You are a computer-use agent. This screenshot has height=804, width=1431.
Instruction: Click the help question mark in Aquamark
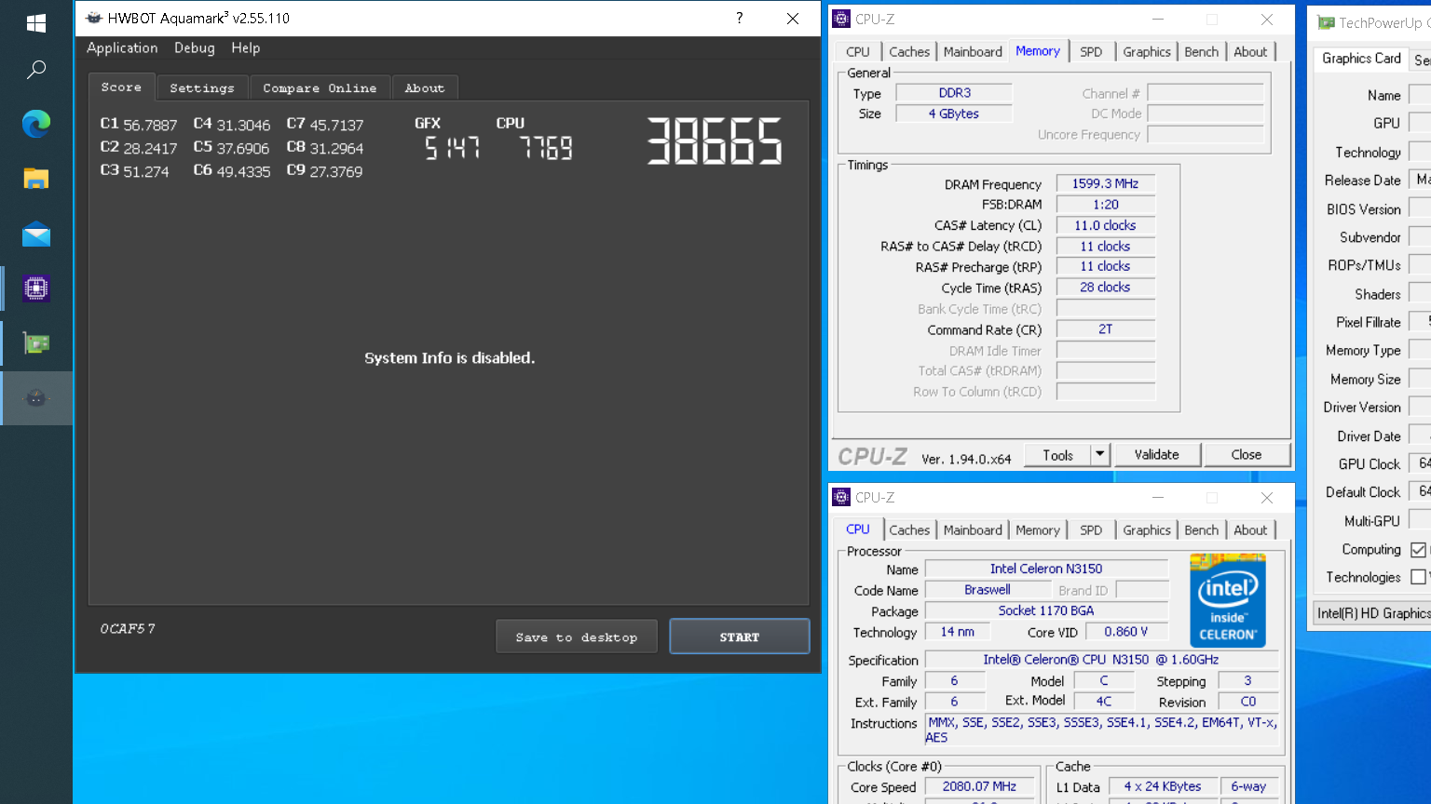(x=740, y=18)
